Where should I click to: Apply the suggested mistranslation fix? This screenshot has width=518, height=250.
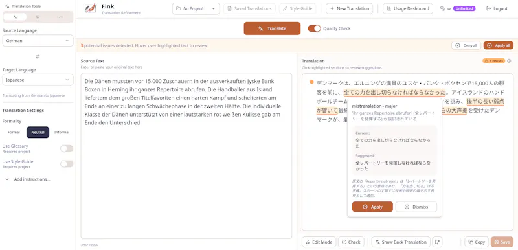coord(372,207)
